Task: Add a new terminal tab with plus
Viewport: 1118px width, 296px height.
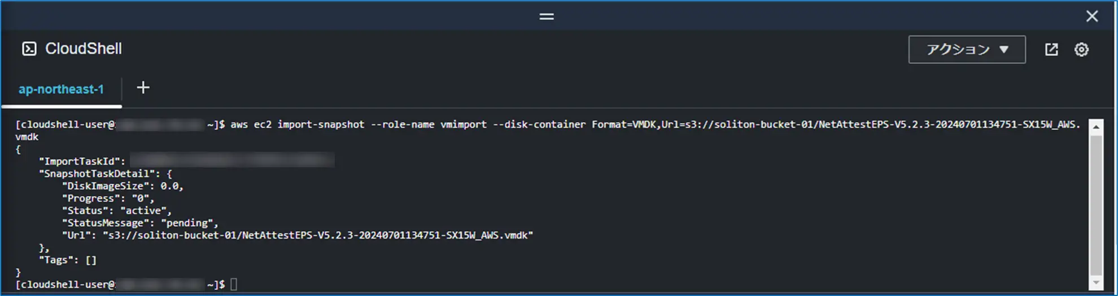Action: tap(143, 87)
